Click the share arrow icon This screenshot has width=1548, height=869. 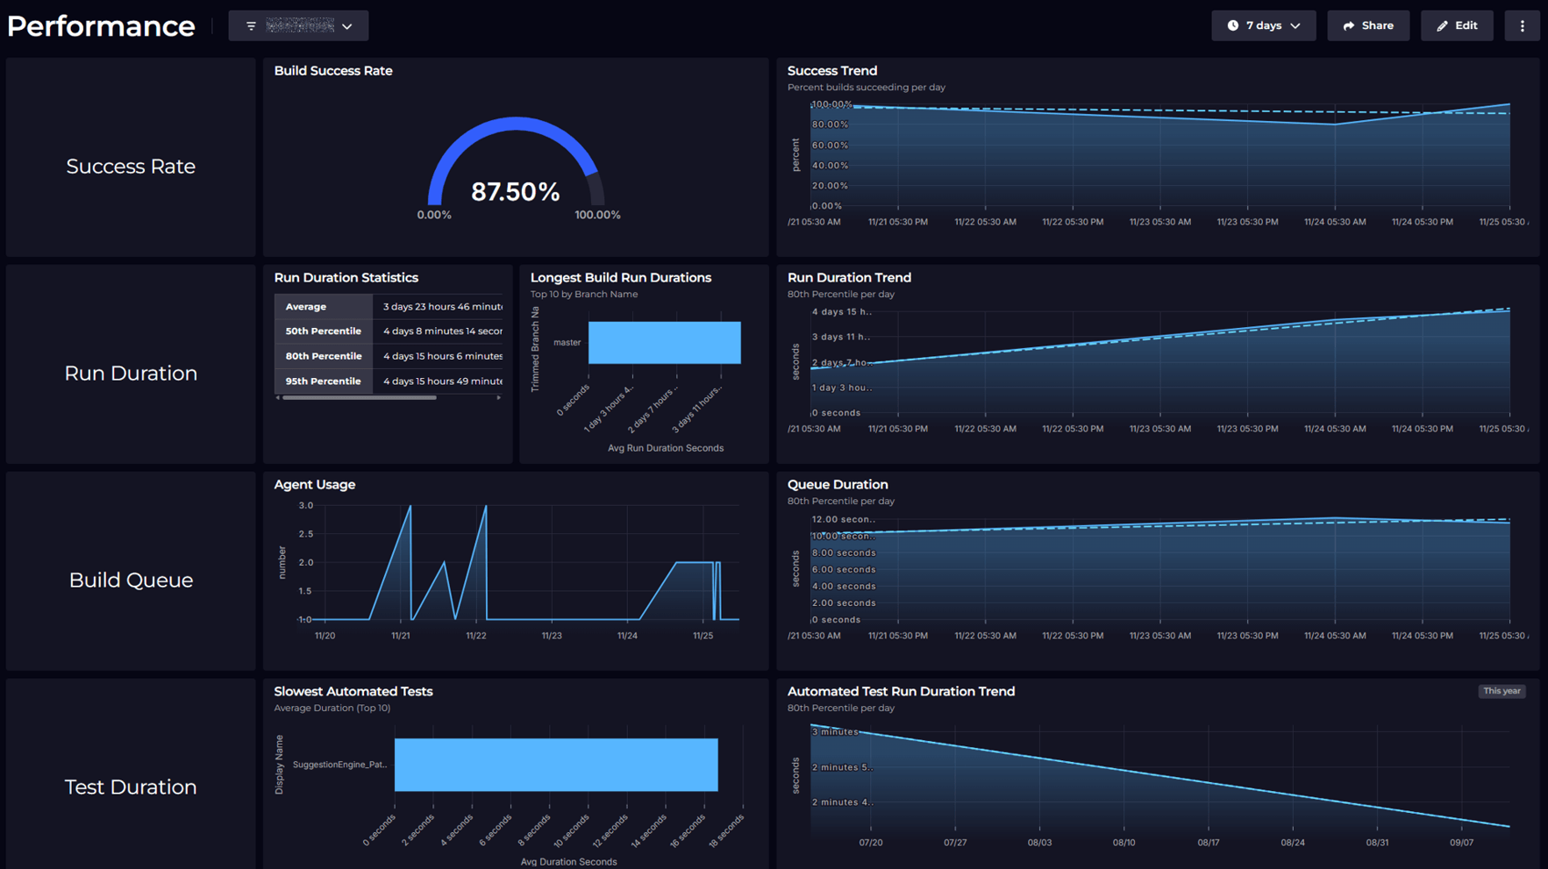[1349, 26]
